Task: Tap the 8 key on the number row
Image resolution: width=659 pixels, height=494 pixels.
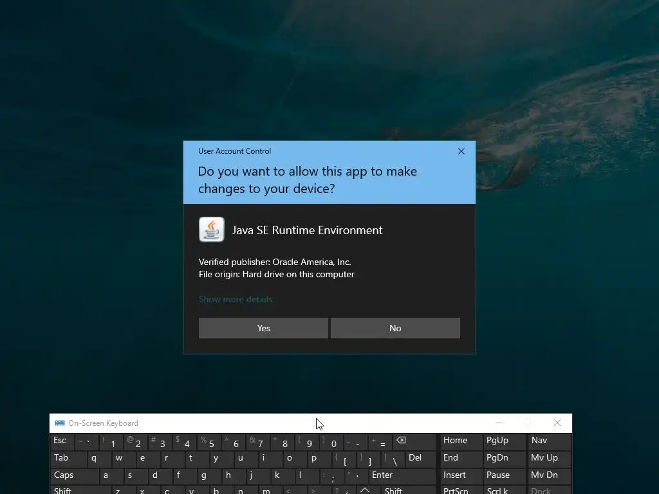Action: [x=283, y=441]
